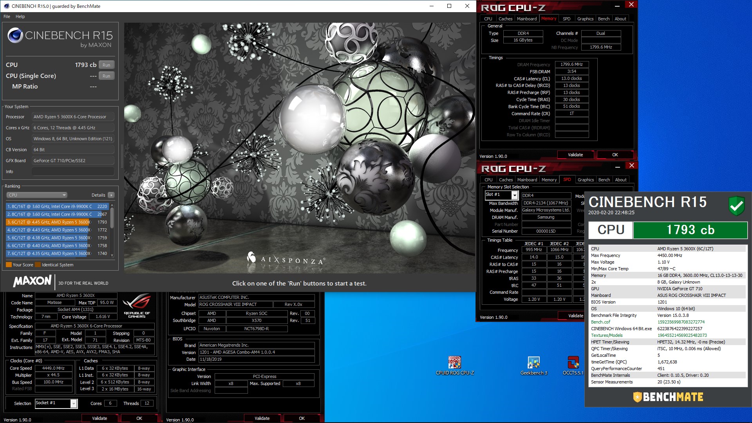
Task: Switch to SPD tab in upper CPU-Z window
Action: tap(566, 19)
